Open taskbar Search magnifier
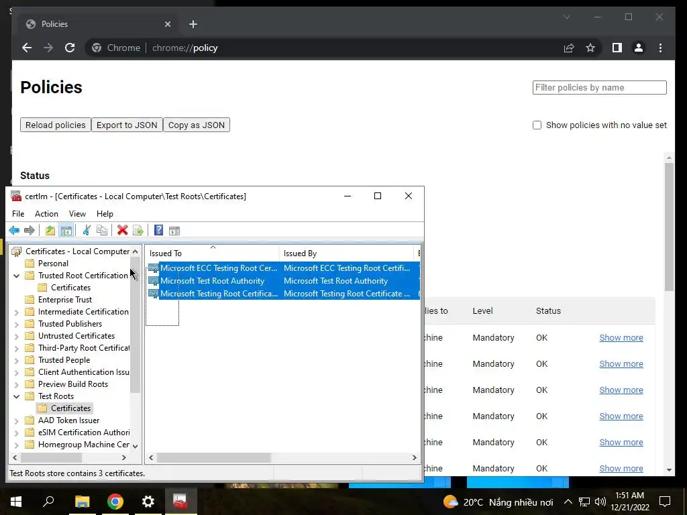Screen dimensions: 687x515 pos(48,502)
